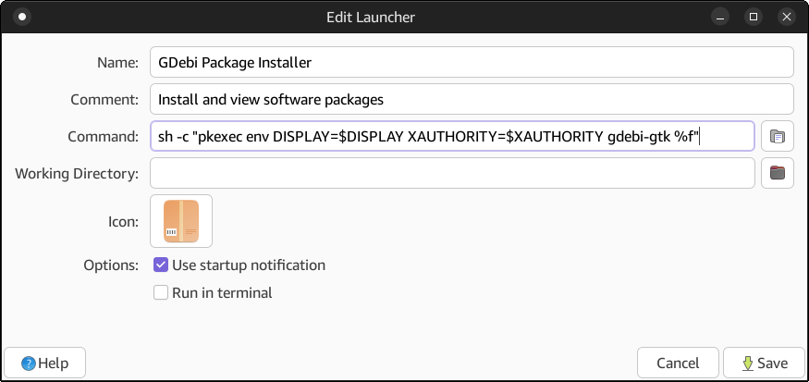Click the green Save arrow icon
This screenshot has width=809, height=382.
pyautogui.click(x=748, y=364)
